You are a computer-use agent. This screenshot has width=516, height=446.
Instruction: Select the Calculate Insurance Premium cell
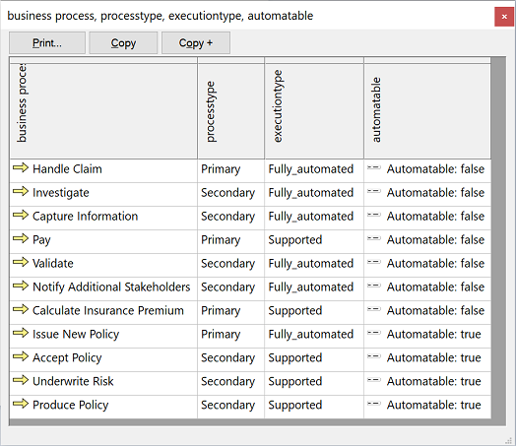click(x=103, y=310)
